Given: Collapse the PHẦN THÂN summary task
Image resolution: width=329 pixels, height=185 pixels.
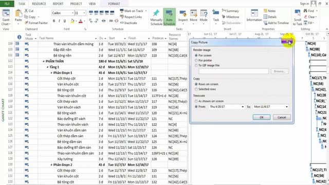Looking at the screenshot, I should tap(44, 62).
